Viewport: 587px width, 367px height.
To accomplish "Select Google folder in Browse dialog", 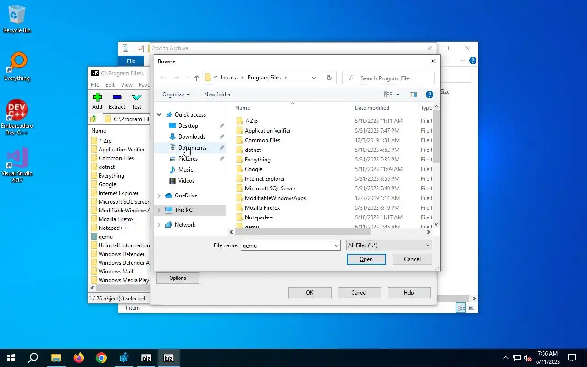I will (x=254, y=169).
